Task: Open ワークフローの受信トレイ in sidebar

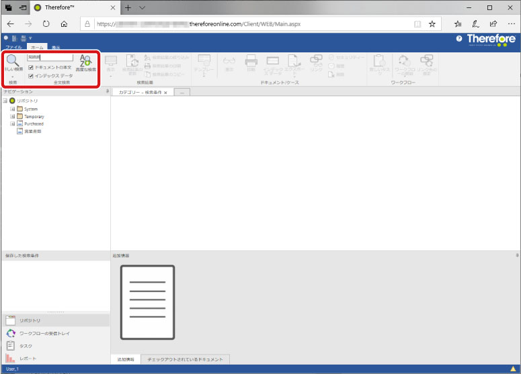Action: pos(44,333)
